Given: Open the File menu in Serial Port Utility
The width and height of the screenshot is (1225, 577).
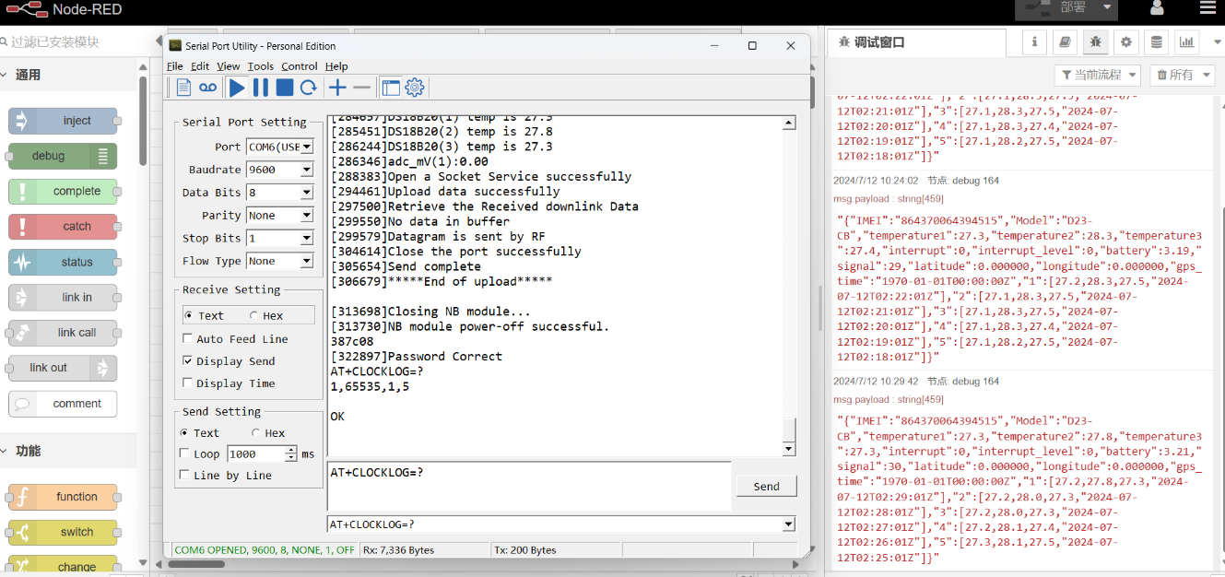Looking at the screenshot, I should pos(175,66).
